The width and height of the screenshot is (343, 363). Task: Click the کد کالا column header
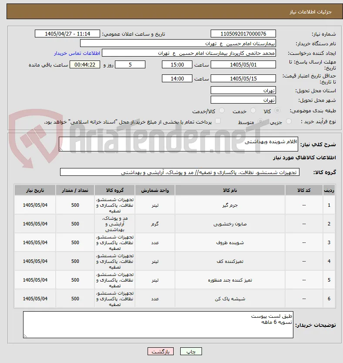click(x=304, y=190)
